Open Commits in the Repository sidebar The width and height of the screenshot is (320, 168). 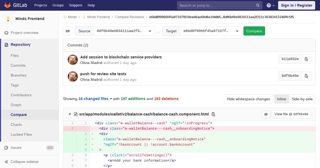point(18,65)
